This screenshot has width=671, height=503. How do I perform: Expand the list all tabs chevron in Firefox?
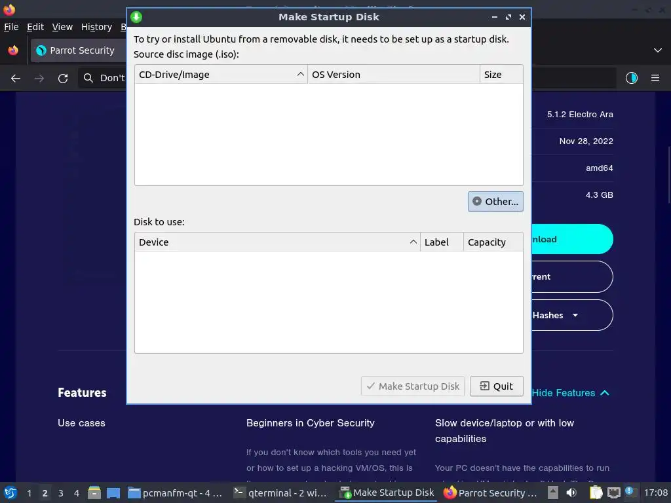658,50
